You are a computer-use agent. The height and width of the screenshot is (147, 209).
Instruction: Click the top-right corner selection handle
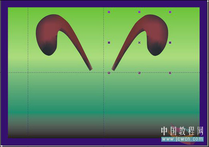click(170, 12)
